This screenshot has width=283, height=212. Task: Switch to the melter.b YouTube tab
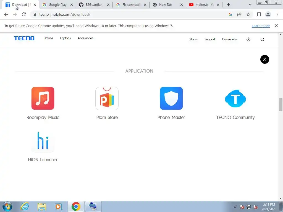tap(205, 5)
